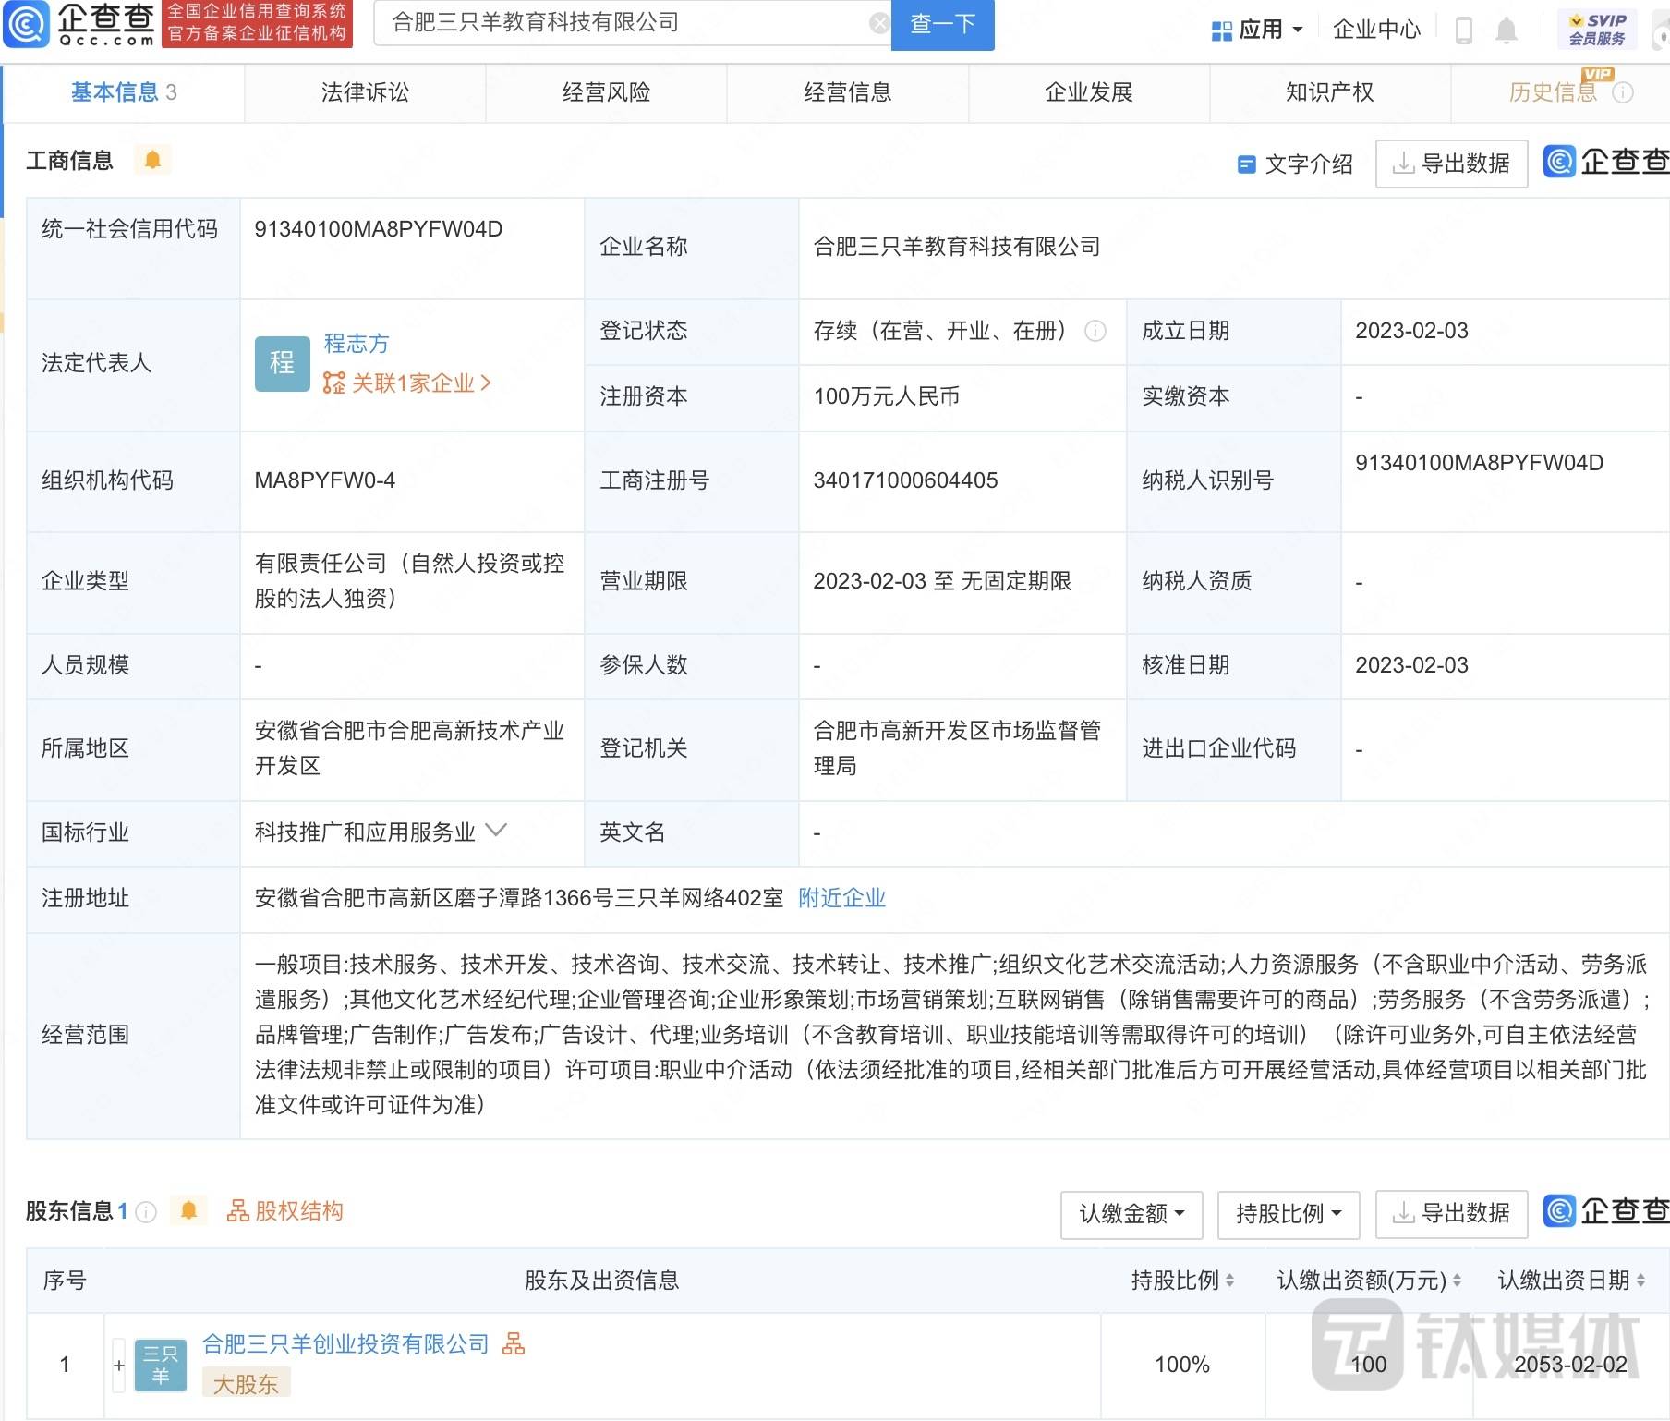
Task: Switch to 企业发展 tab
Action: [1088, 92]
